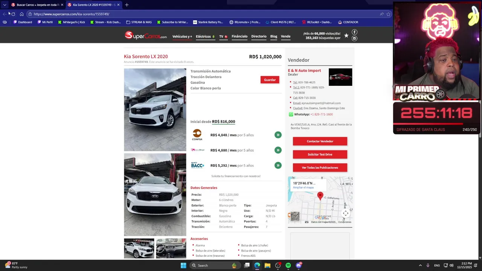Open IRLToolkit Dashboard bookmark

[x=317, y=22]
